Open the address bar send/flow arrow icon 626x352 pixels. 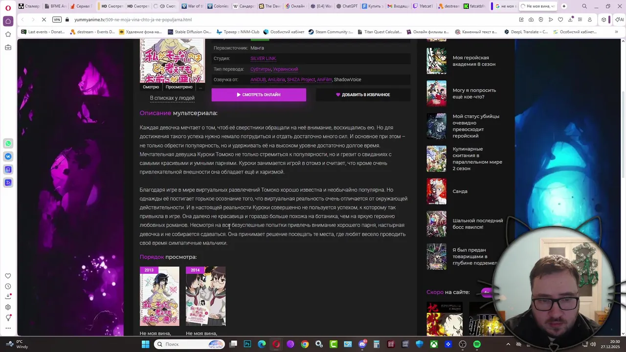[x=551, y=20]
